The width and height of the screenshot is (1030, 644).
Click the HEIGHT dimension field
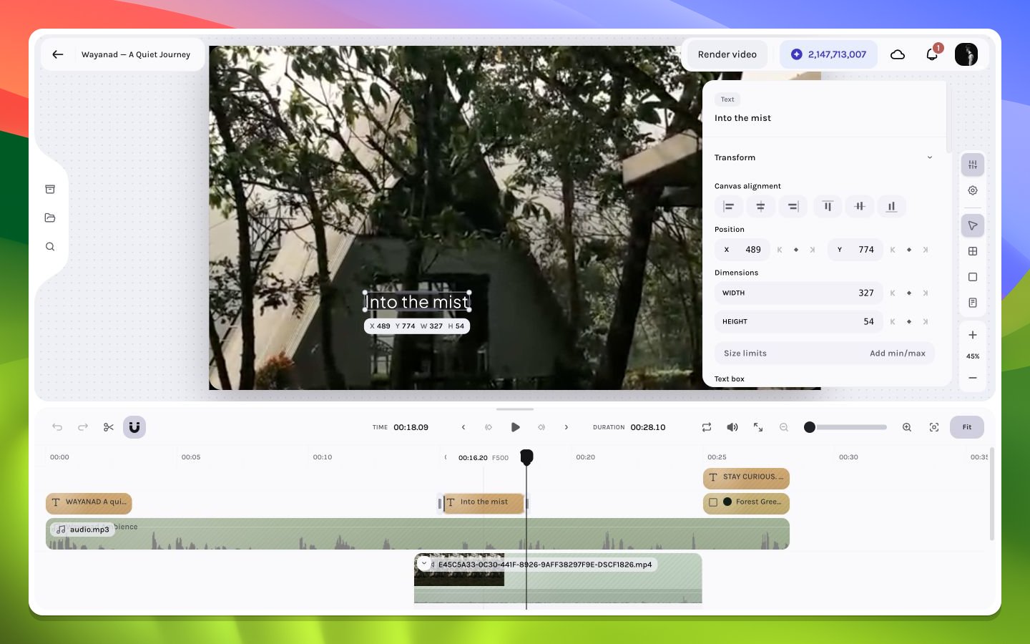coord(799,321)
